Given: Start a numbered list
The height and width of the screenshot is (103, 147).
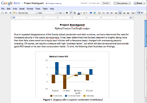Looking at the screenshot, I should click(100, 13).
